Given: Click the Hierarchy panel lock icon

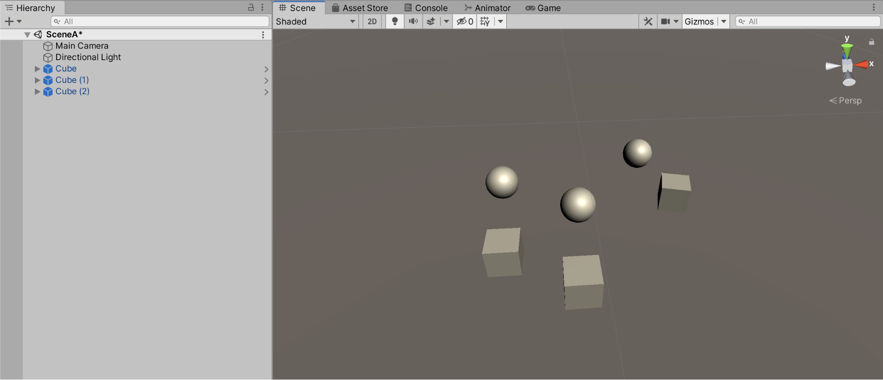Looking at the screenshot, I should click(251, 7).
